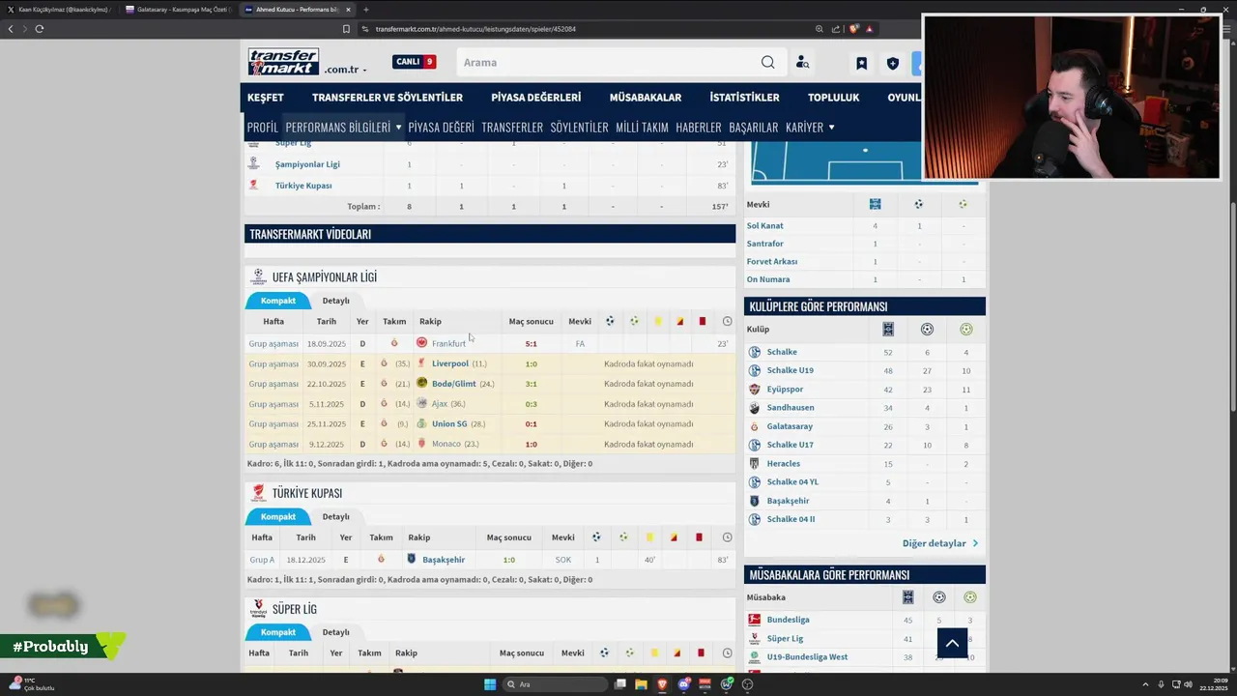Open the player detail search icon
1237x696 pixels.
point(802,63)
